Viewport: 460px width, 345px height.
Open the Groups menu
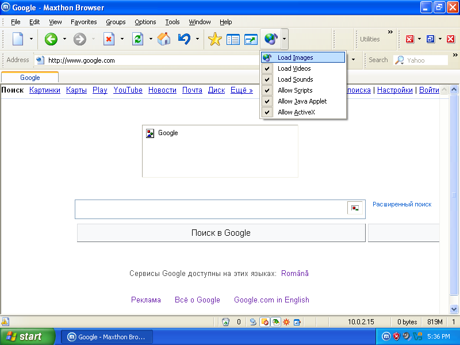pyautogui.click(x=116, y=22)
